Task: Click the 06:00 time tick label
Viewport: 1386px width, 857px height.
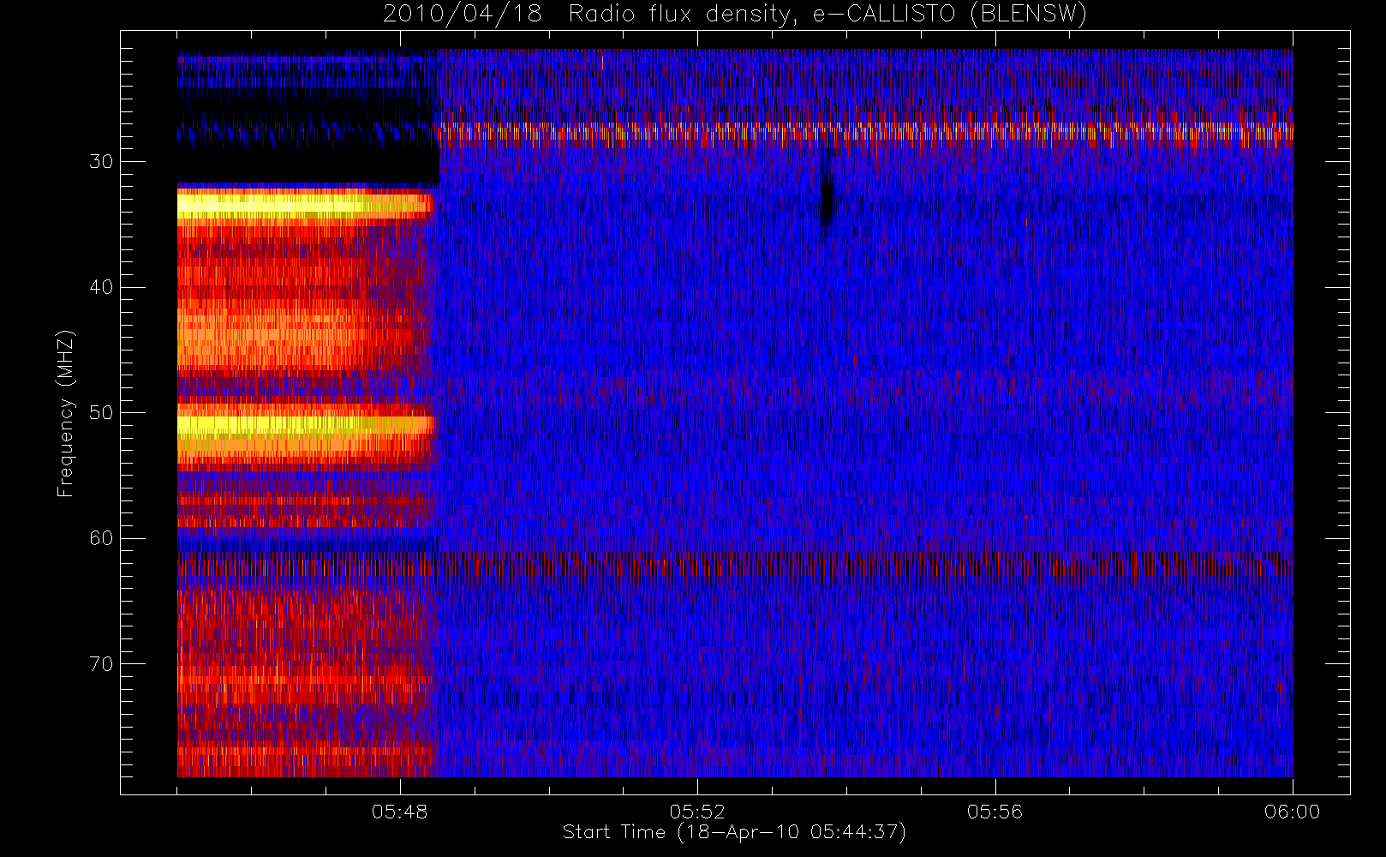Action: 1292,812
